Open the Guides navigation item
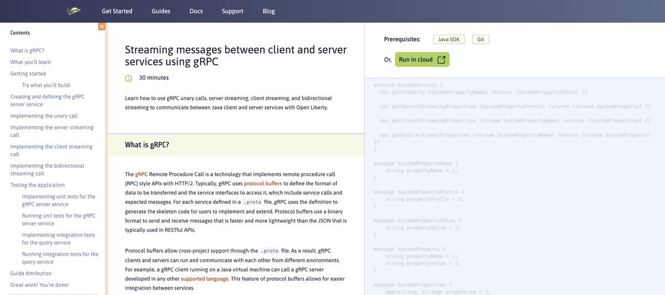The image size is (665, 295). pyautogui.click(x=161, y=12)
